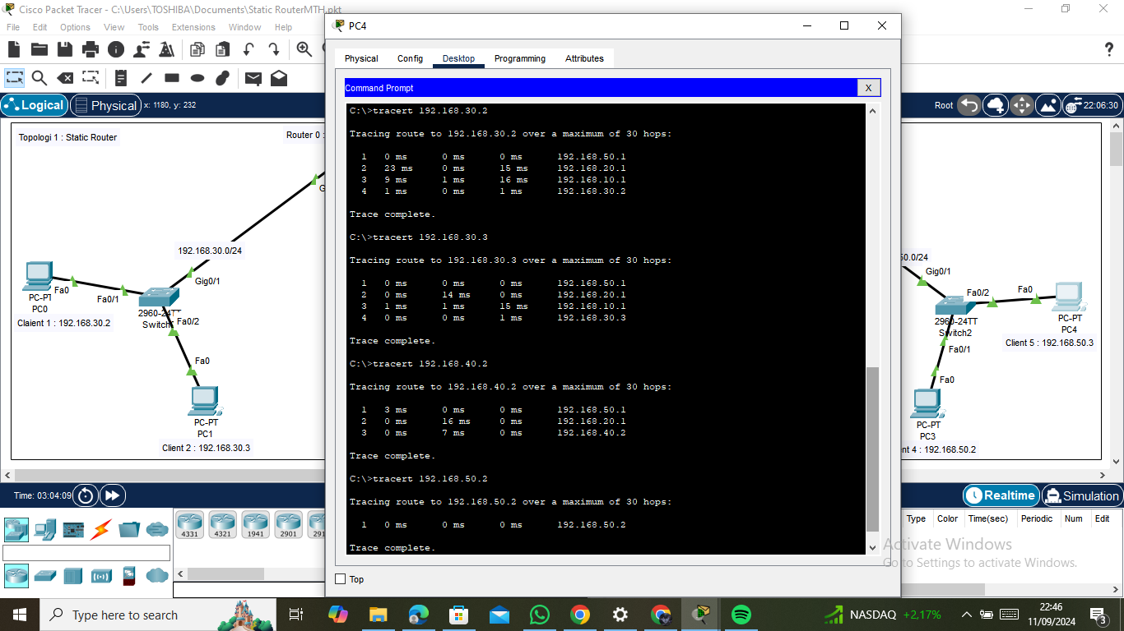Select the Connections lightning category
1124x631 pixels.
pos(101,530)
